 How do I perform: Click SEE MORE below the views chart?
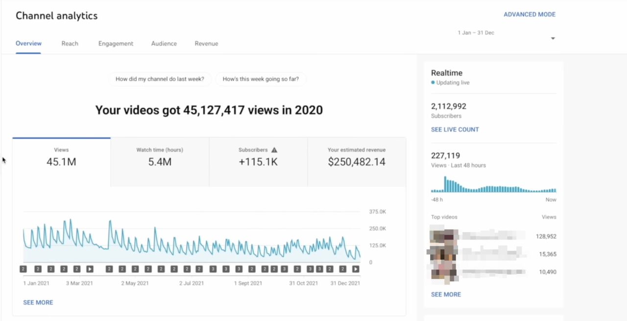[38, 302]
